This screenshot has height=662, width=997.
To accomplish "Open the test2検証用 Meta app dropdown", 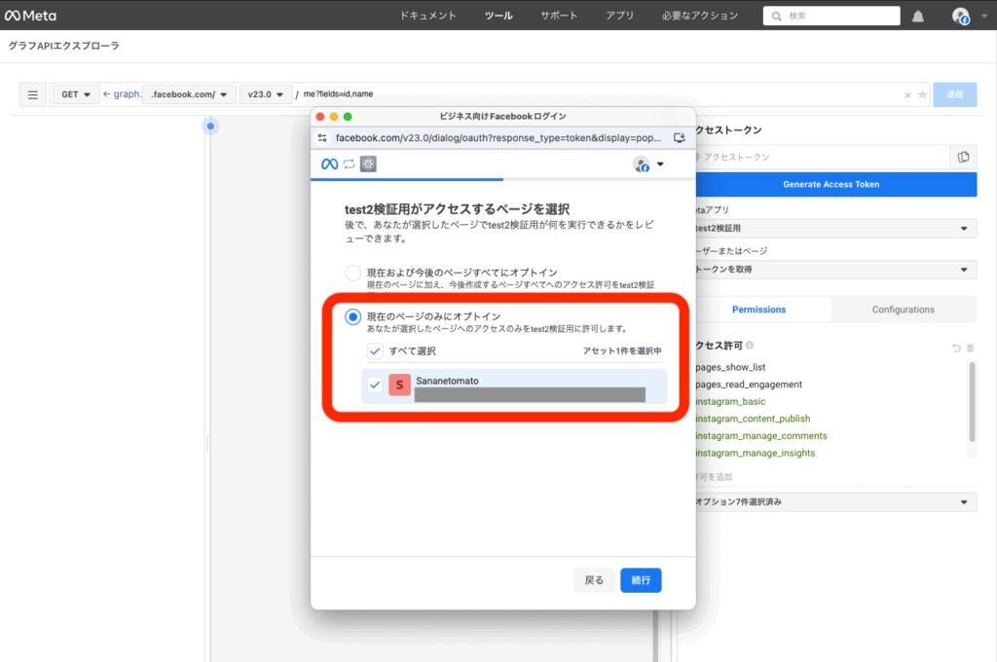I will coord(836,229).
